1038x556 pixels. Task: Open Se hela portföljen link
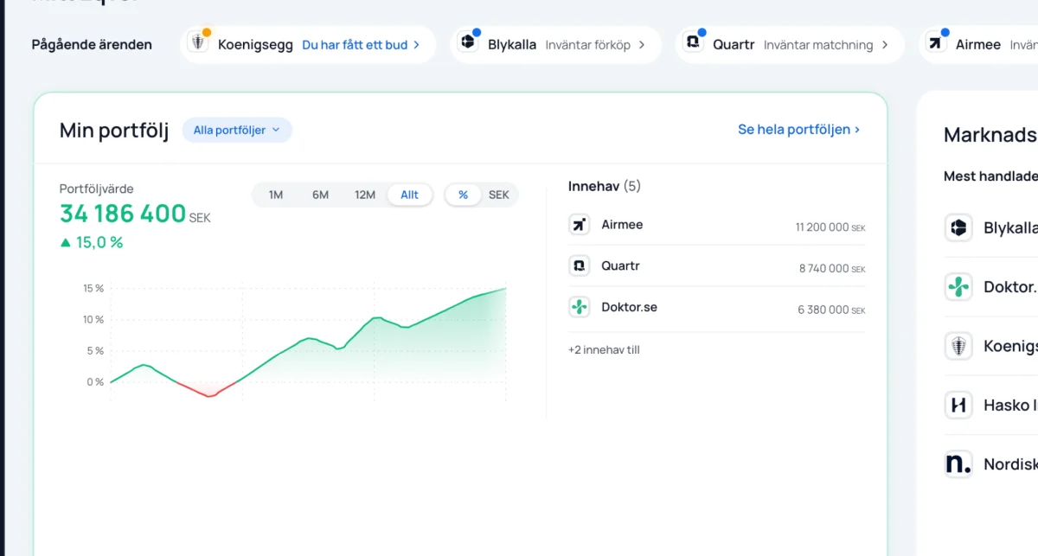[799, 130]
